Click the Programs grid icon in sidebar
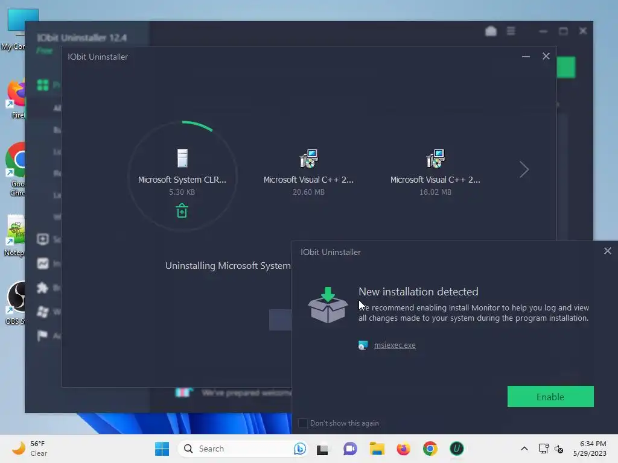 (x=43, y=85)
